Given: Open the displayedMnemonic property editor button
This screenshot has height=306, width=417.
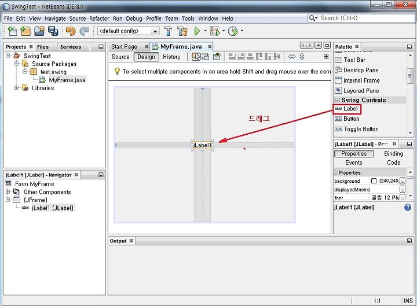Looking at the screenshot, I should click(x=403, y=189).
